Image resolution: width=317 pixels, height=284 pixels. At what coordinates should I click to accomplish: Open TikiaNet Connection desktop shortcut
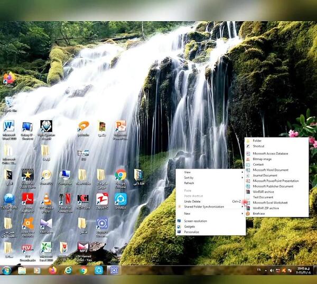coord(65,203)
